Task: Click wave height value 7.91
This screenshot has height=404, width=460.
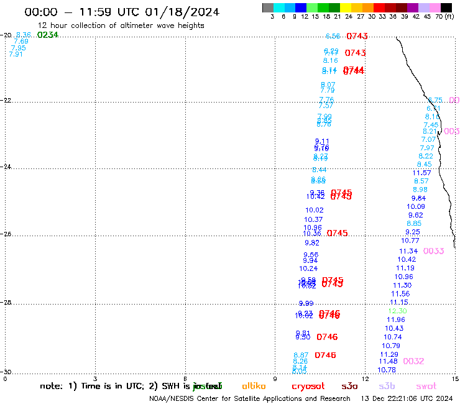Action: point(16,54)
